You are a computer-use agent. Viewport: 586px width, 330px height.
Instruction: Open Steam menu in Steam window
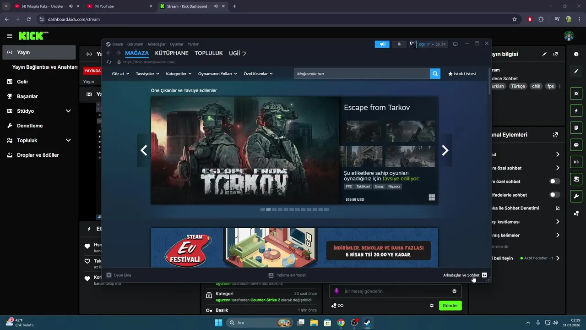(118, 44)
